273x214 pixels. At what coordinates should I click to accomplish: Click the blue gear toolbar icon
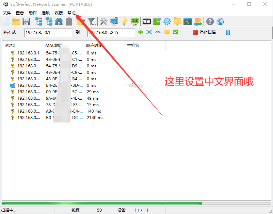pyautogui.click(x=167, y=21)
